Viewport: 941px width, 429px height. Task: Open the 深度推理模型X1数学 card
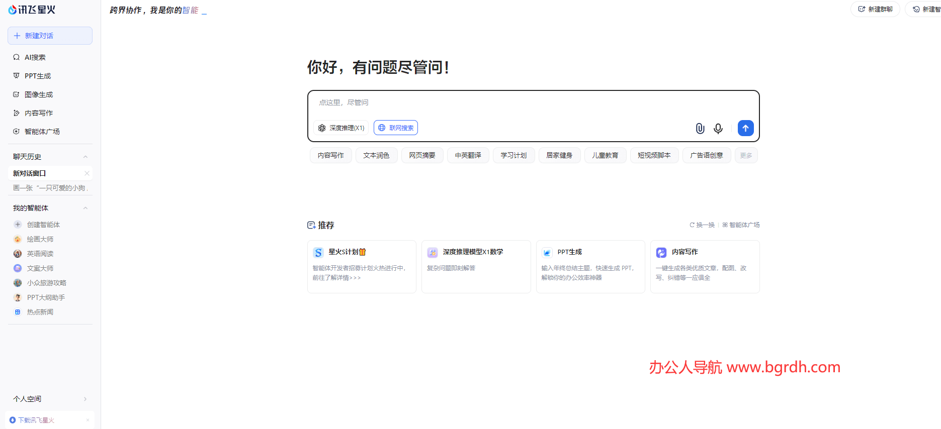[476, 267]
